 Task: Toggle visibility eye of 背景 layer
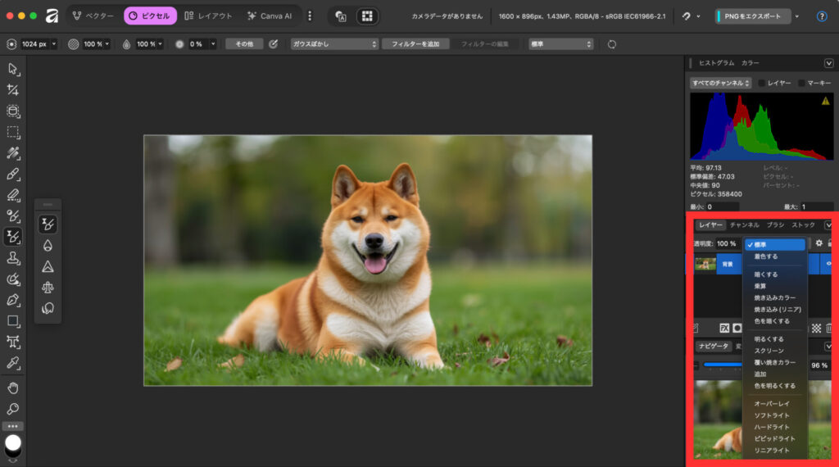pyautogui.click(x=828, y=264)
